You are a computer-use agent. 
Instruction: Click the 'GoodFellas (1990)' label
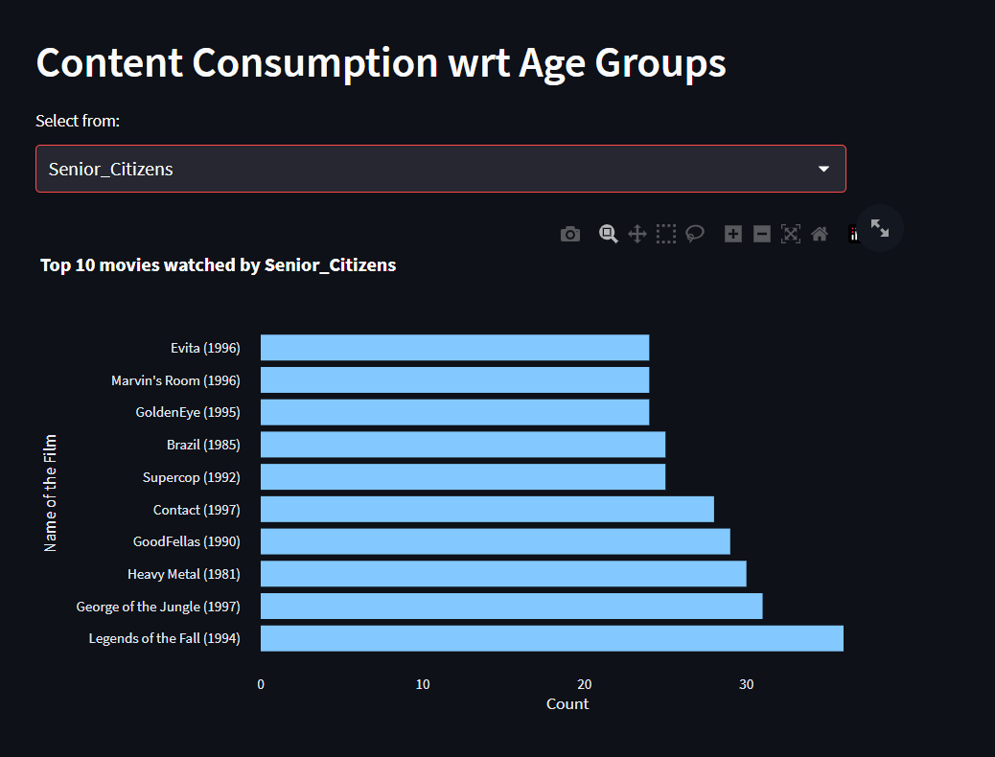187,542
